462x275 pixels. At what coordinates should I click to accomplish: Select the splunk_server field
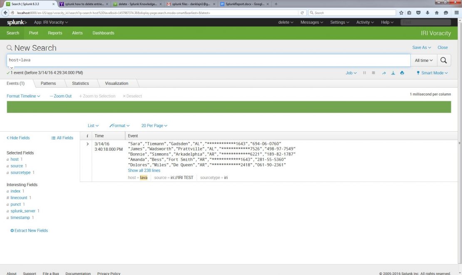coord(23,211)
